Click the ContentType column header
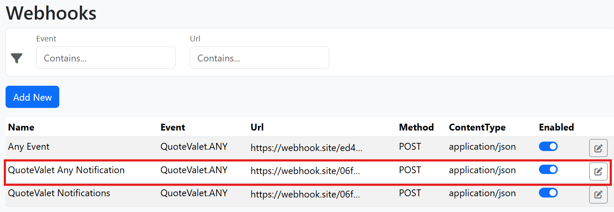The width and height of the screenshot is (614, 212). (x=477, y=127)
